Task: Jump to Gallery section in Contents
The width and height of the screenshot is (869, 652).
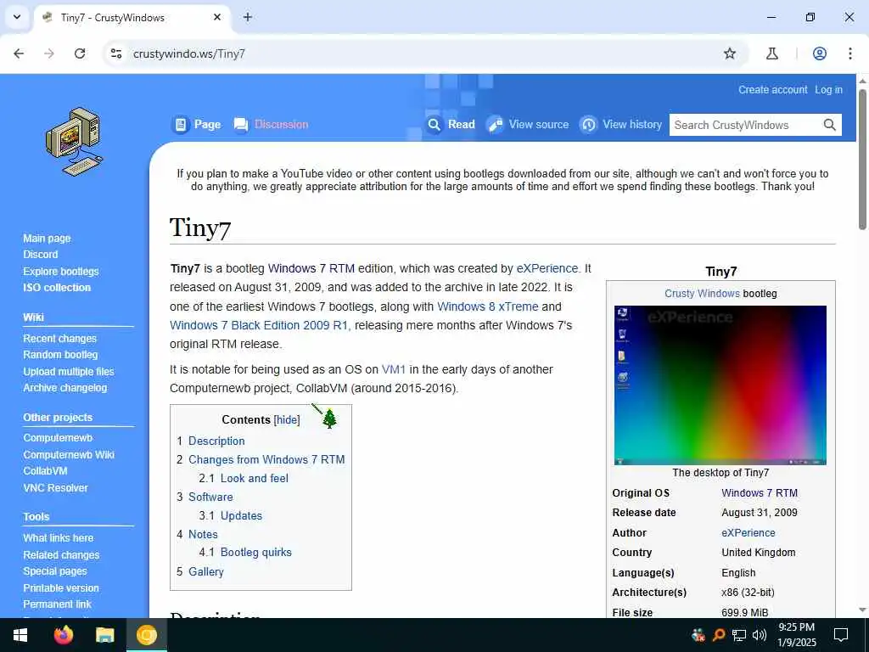Action: tap(206, 571)
